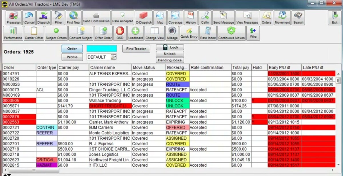Click the Unlock button

170,54
